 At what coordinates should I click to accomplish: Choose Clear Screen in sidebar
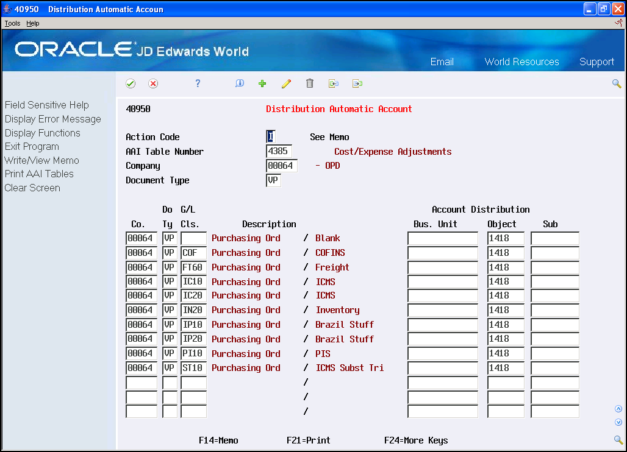32,188
